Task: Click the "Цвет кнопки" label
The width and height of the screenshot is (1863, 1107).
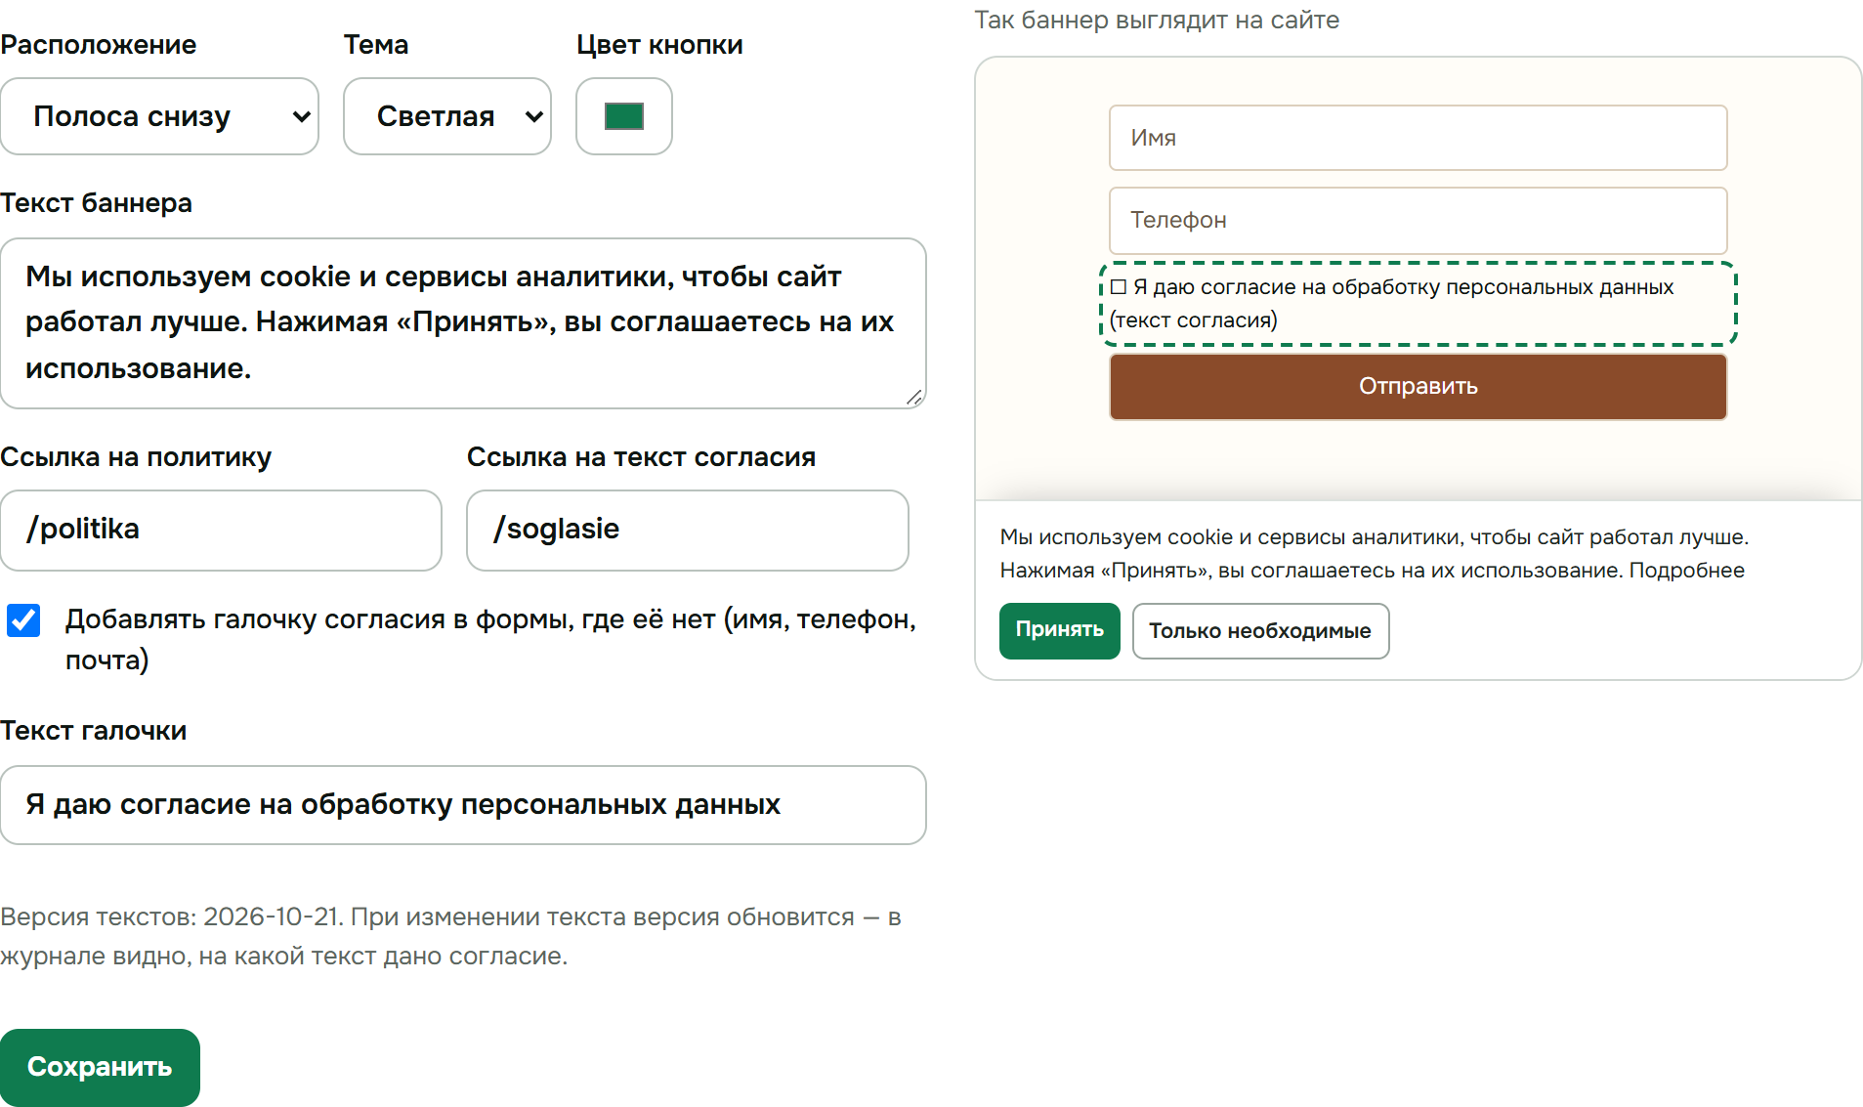Action: (659, 45)
